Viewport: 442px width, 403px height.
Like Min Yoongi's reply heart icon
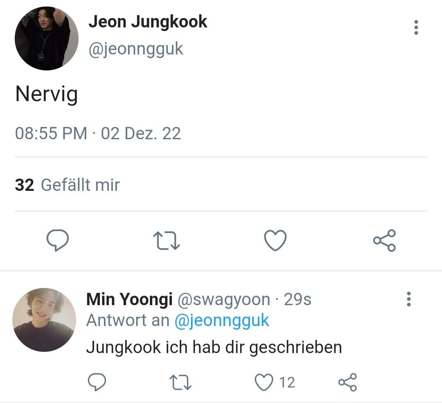(x=264, y=382)
